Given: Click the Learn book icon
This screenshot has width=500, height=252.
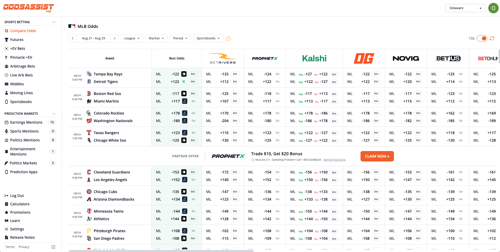Looking at the screenshot, I should [x=7, y=221].
